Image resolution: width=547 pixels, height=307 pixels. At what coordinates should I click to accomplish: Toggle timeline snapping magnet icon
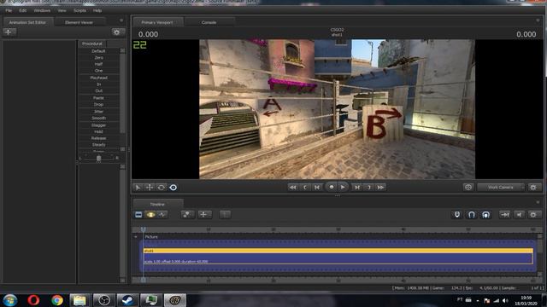(x=471, y=214)
